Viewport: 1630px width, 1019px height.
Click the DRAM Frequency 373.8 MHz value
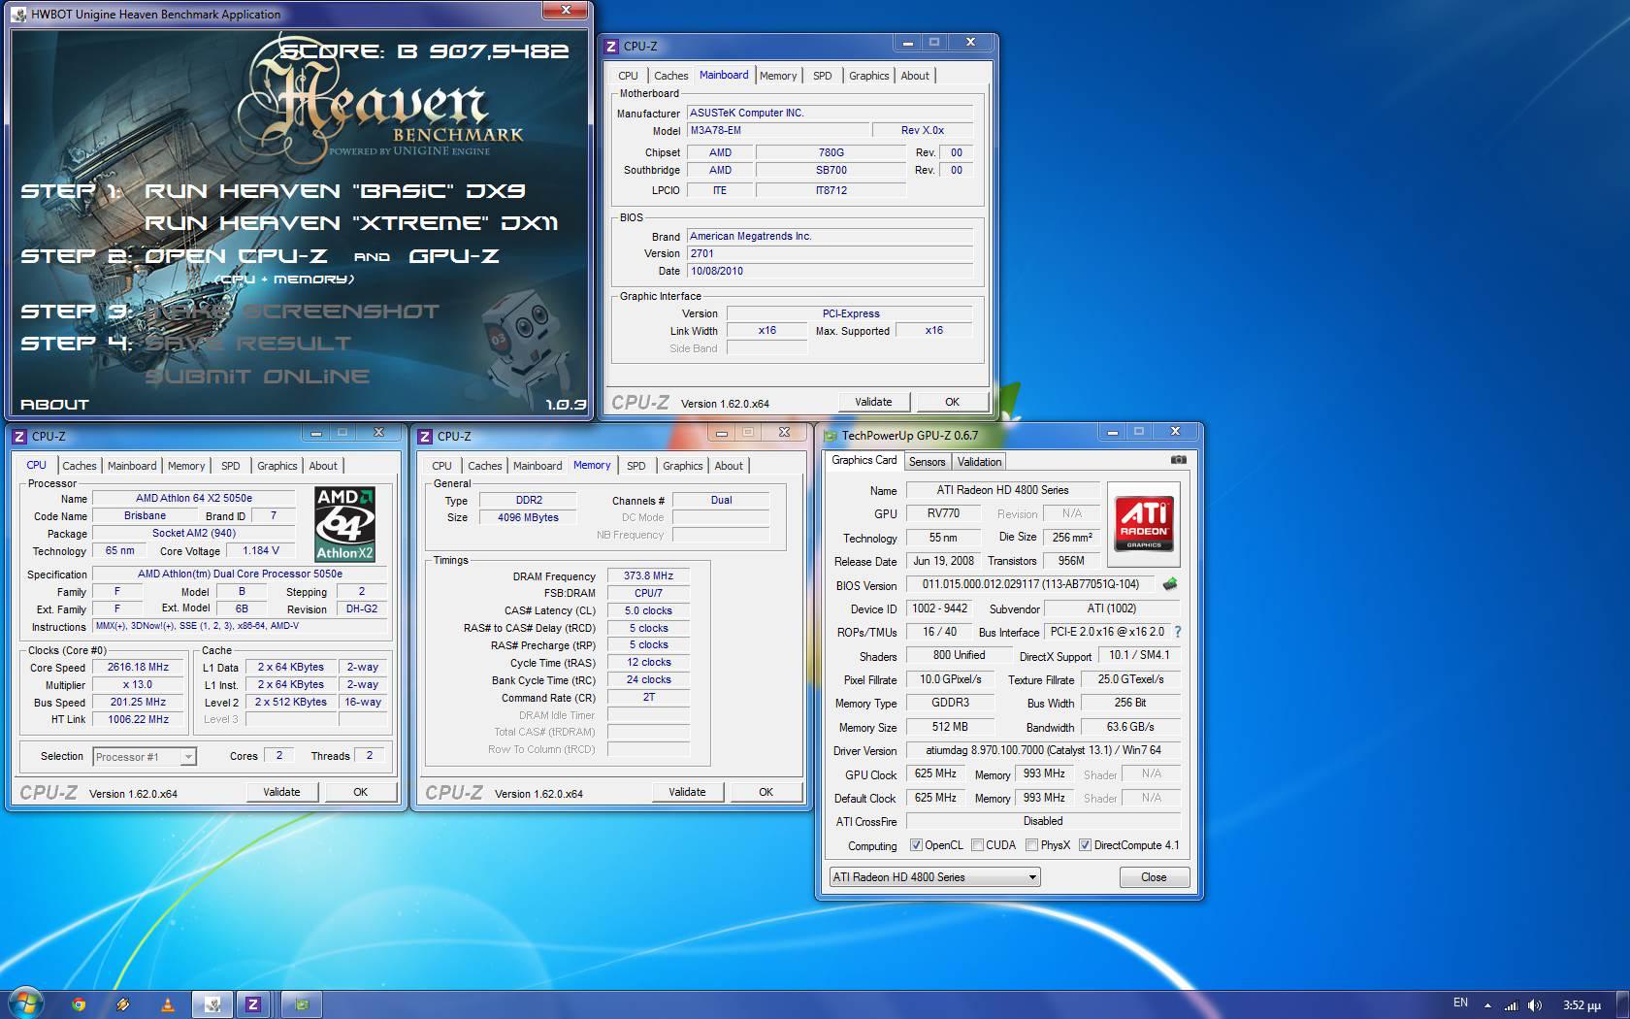click(648, 576)
